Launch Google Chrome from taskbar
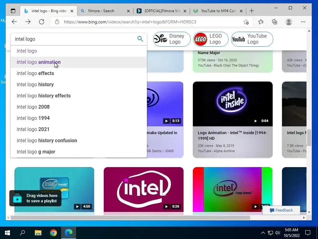The image size is (318, 239). pos(53,233)
